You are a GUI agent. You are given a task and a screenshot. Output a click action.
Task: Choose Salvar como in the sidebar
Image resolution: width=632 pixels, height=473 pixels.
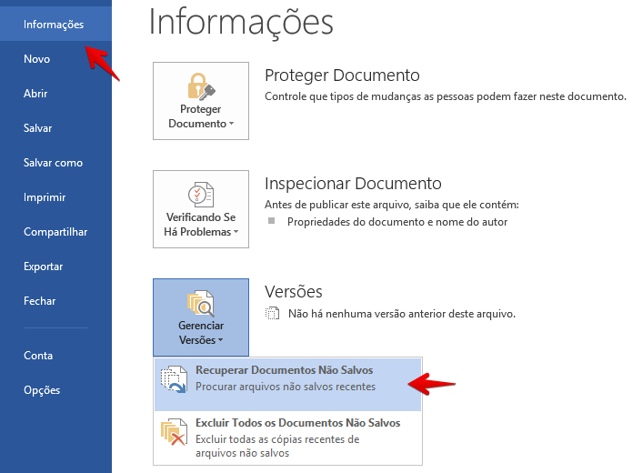click(x=53, y=163)
